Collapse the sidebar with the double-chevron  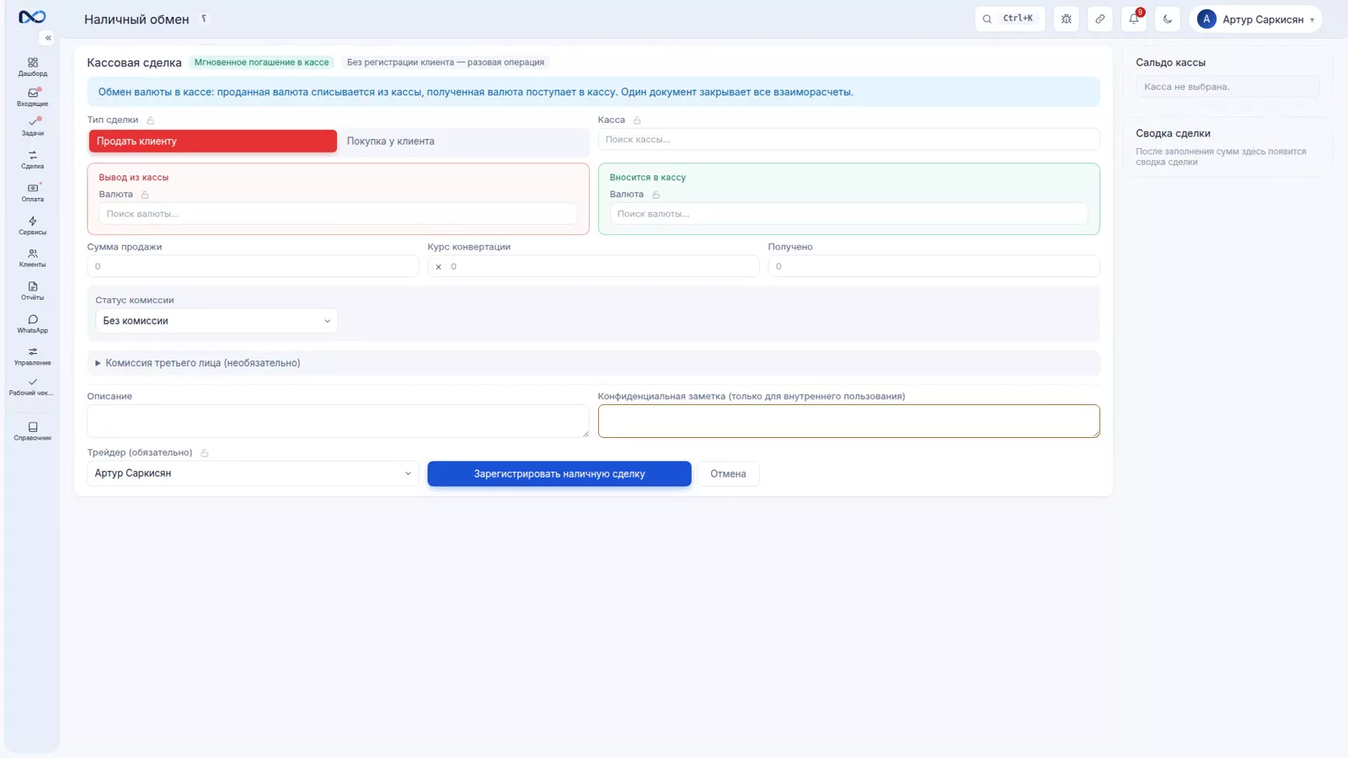[48, 38]
